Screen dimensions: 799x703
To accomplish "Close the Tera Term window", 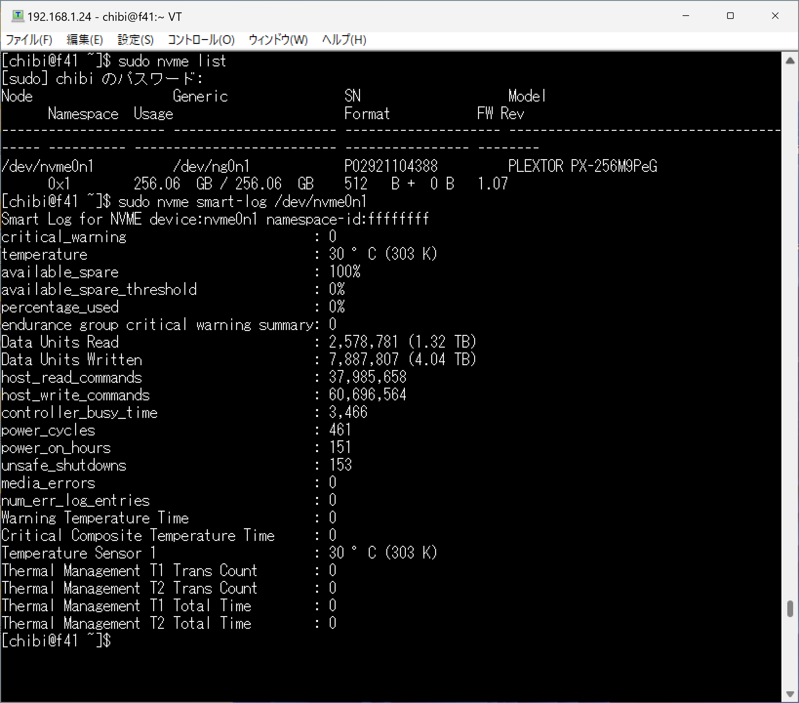I will (775, 16).
